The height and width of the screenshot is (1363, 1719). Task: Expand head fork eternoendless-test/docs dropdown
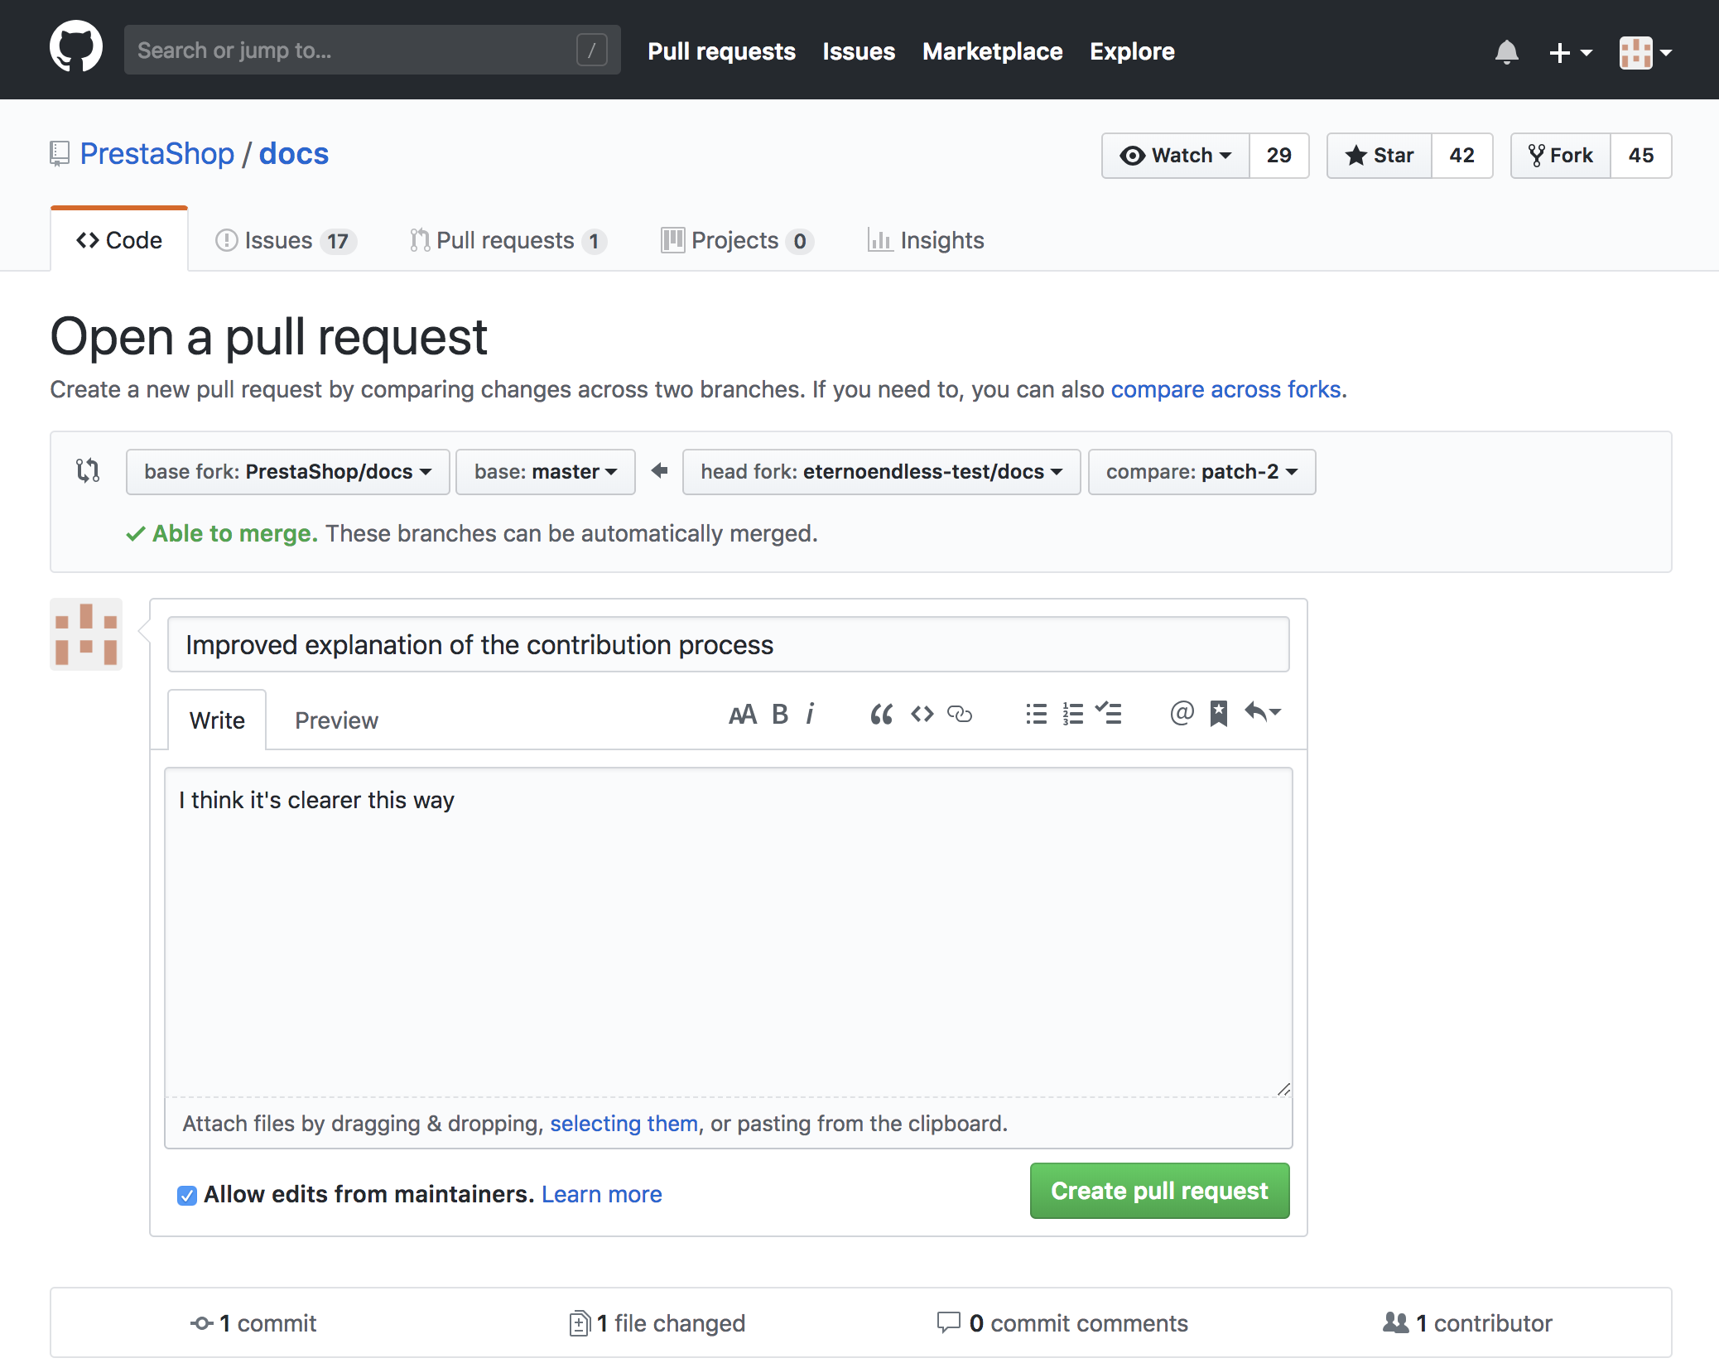click(882, 472)
